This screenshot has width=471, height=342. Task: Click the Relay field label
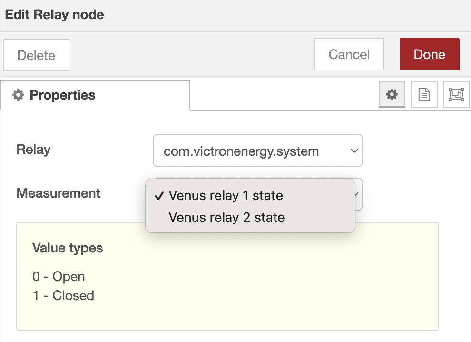point(33,150)
